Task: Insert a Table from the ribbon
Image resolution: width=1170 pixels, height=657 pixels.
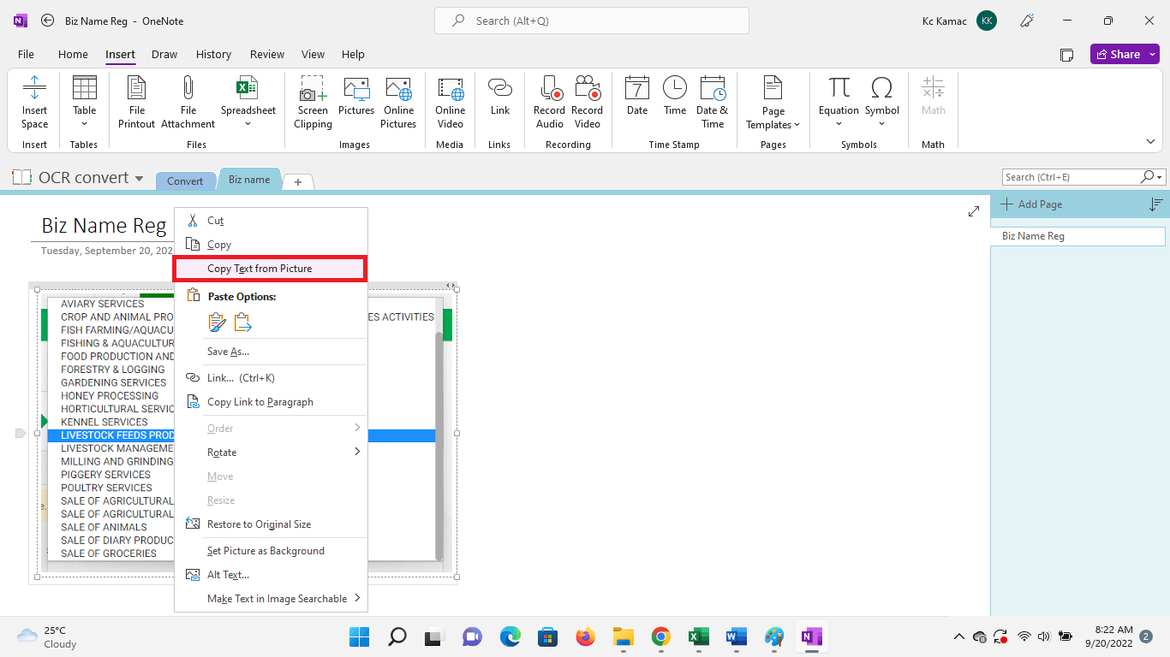Action: click(x=84, y=90)
